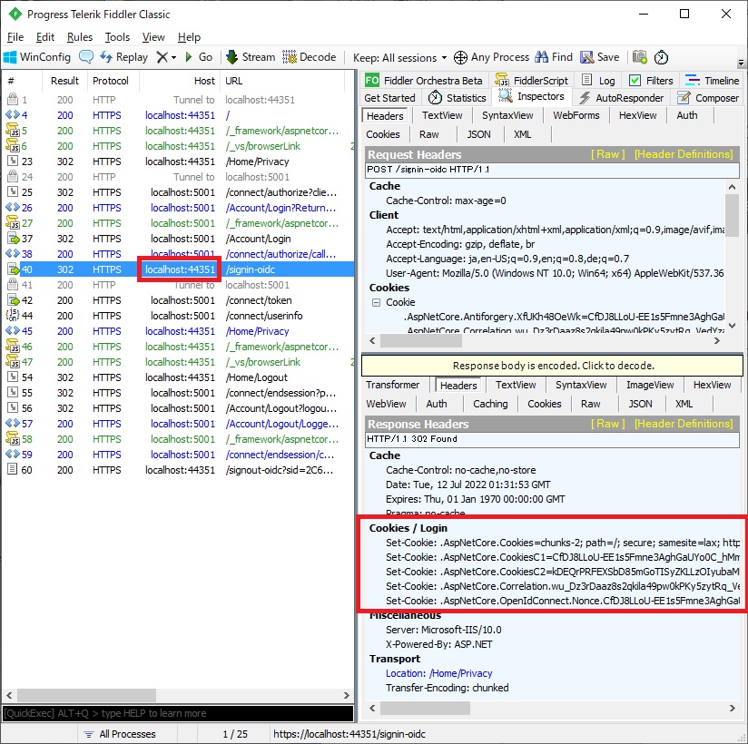Viewport: 748px width, 744px height.
Task: Open the Filters tab
Action: [651, 81]
